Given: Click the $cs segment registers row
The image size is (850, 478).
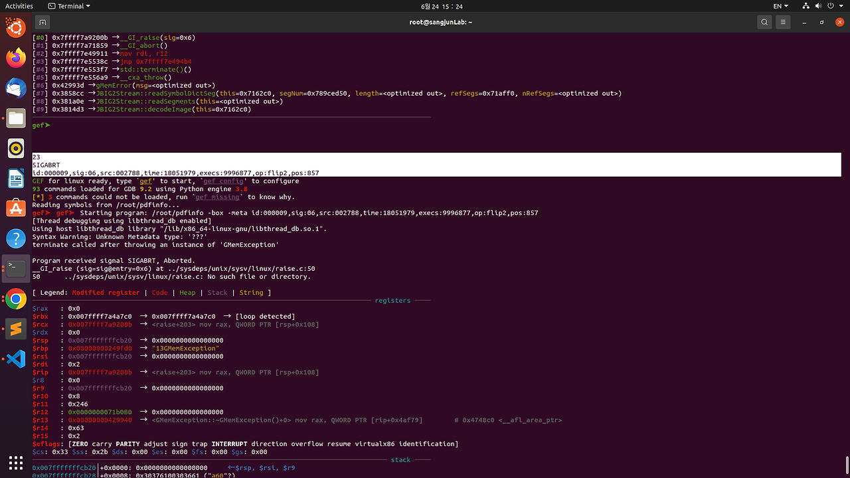Looking at the screenshot, I should tap(149, 451).
